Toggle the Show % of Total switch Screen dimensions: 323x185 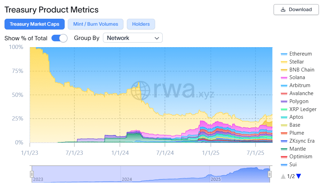(59, 38)
